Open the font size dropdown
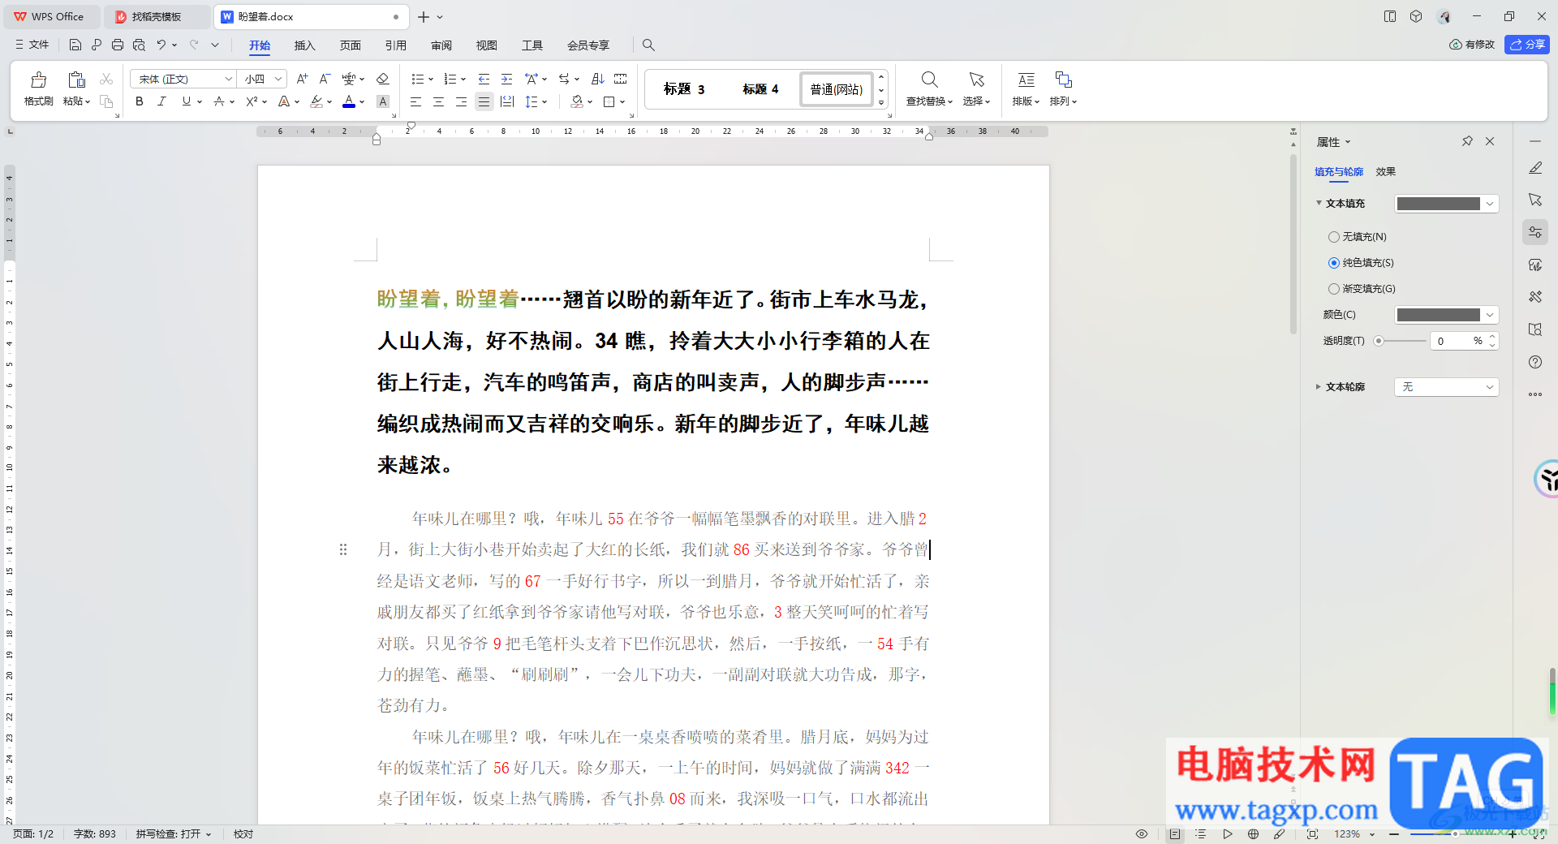This screenshot has height=844, width=1558. point(278,79)
